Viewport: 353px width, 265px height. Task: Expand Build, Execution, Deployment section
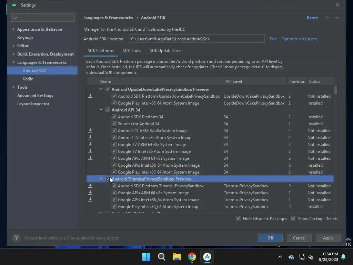tap(13, 54)
